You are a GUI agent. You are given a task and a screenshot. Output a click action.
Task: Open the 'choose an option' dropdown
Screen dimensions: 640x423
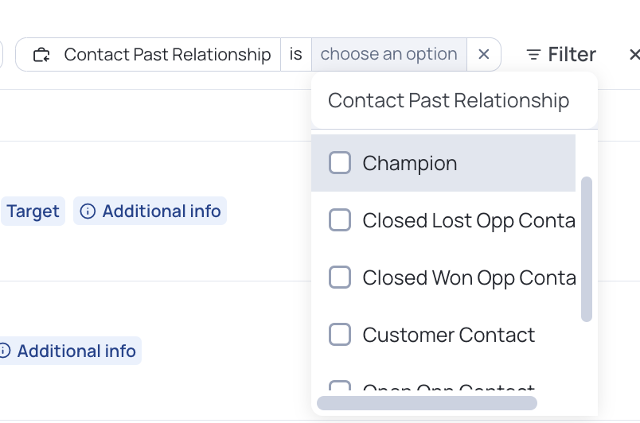(389, 54)
